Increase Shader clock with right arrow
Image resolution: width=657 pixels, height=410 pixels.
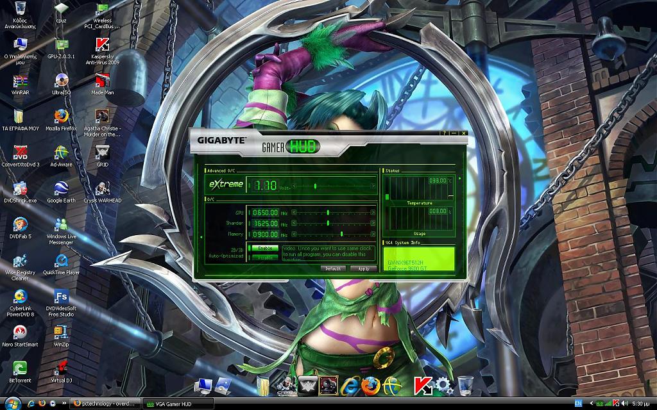tap(373, 224)
